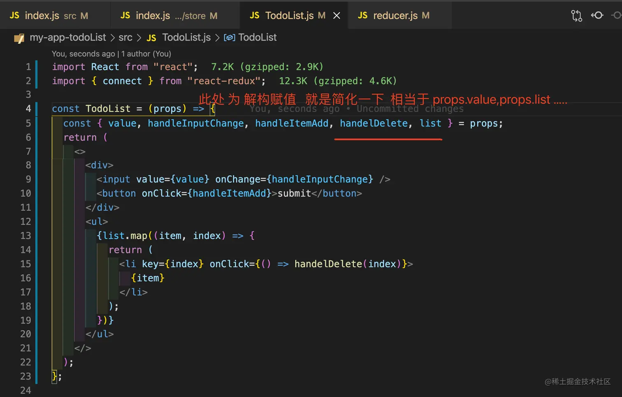Click the JS file icon on reducer.js tab
The width and height of the screenshot is (622, 397).
pyautogui.click(x=362, y=16)
